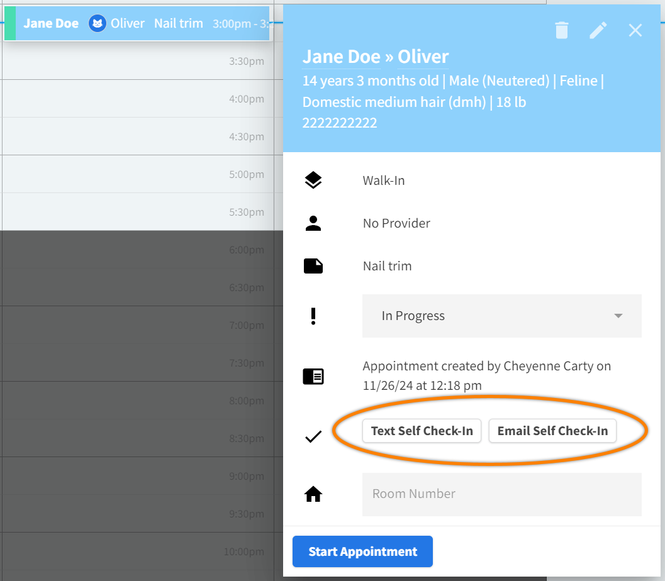This screenshot has height=581, width=665.
Task: Click the note icon beside Nail trim
Action: tap(313, 266)
